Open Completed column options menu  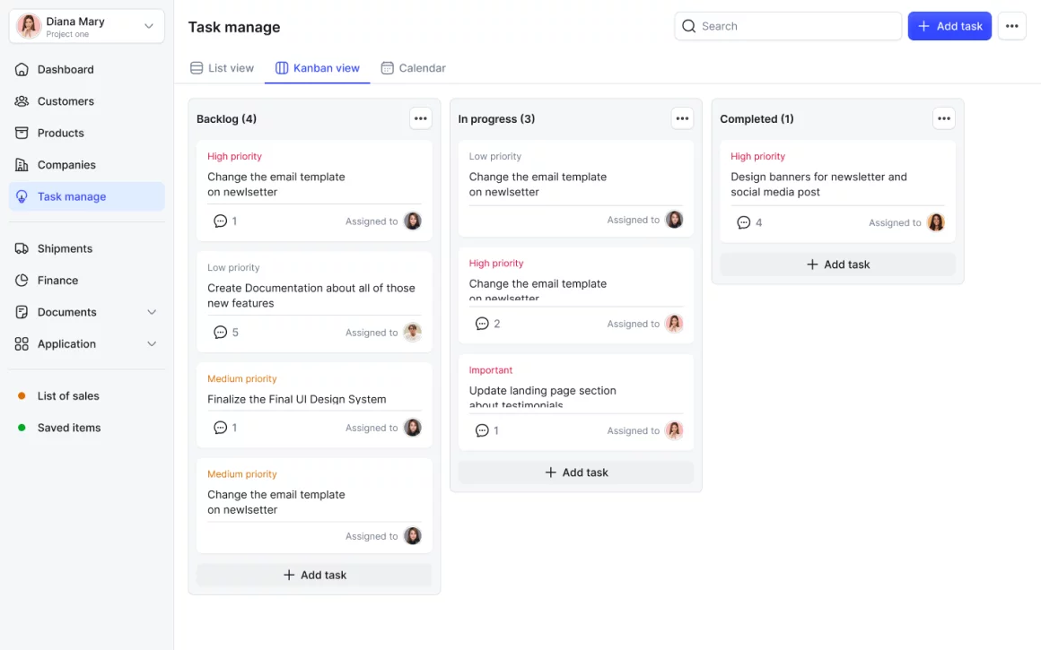[943, 118]
